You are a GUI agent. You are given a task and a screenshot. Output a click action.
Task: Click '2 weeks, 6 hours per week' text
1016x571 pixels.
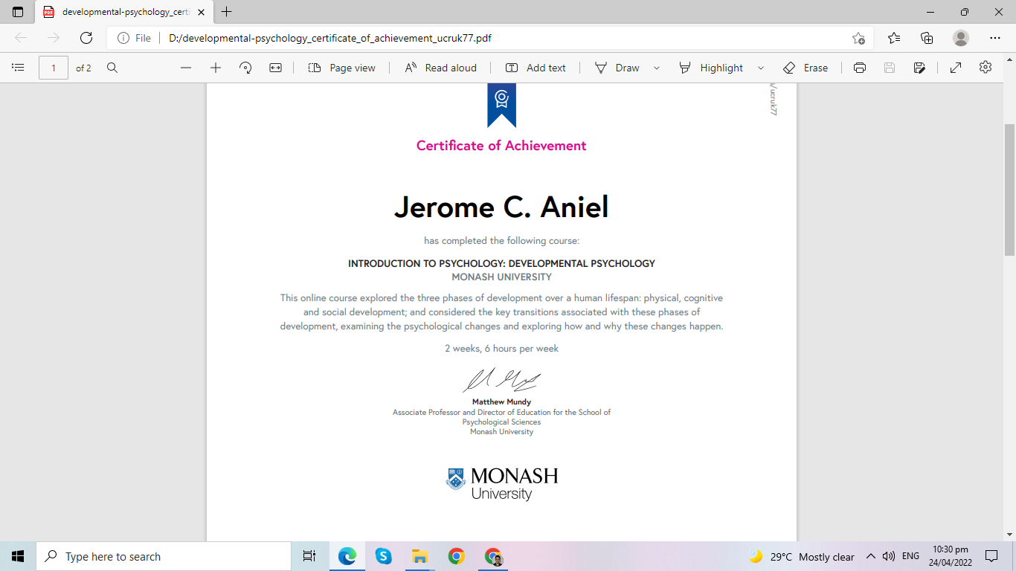pyautogui.click(x=501, y=349)
